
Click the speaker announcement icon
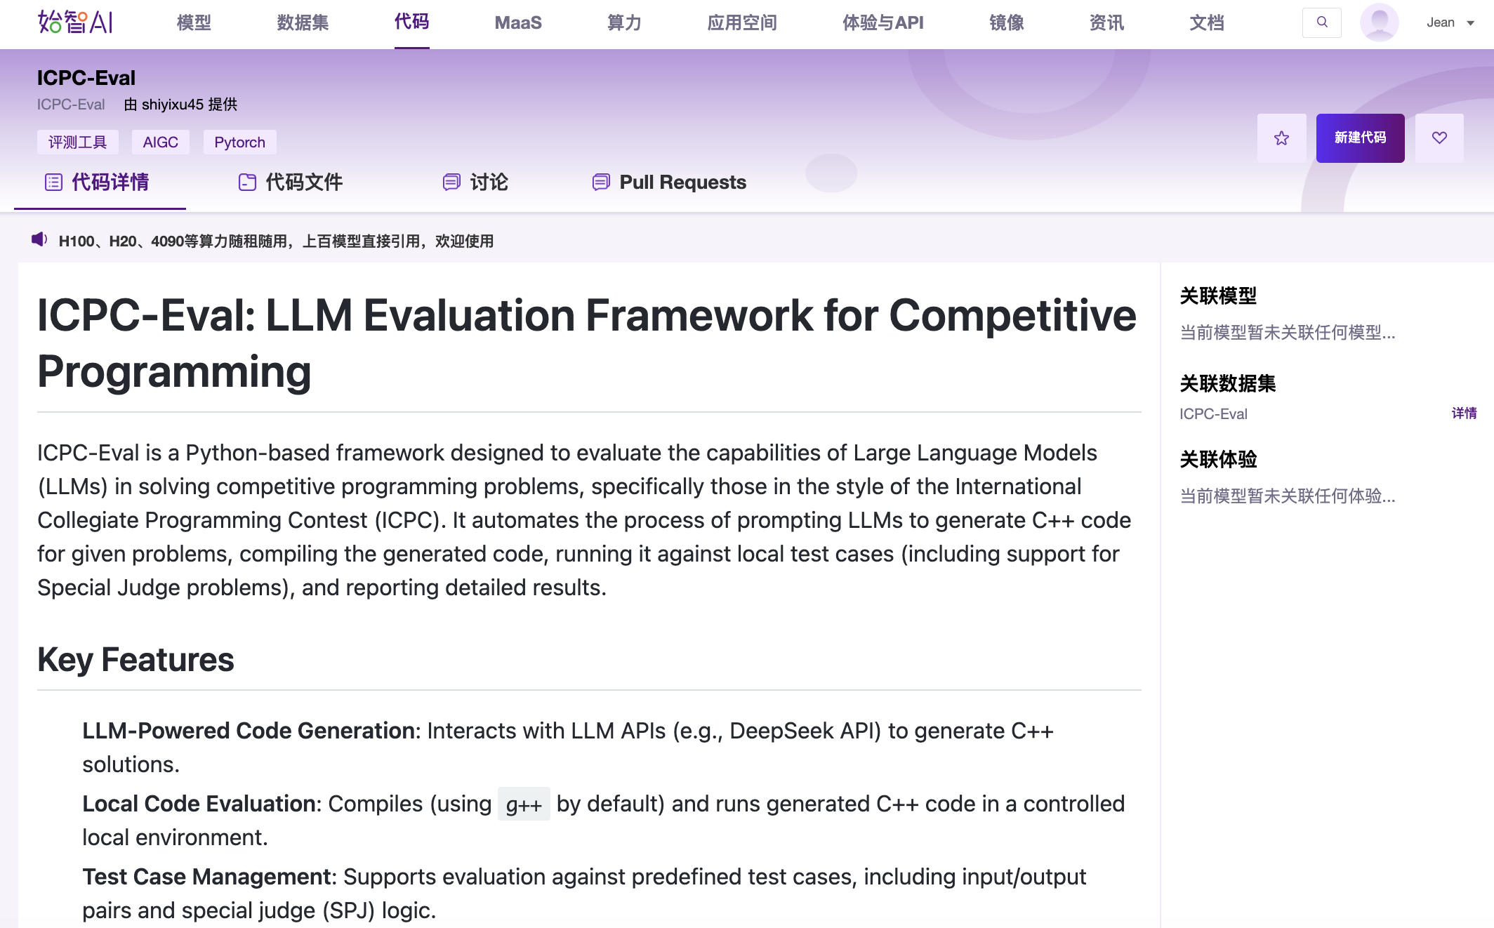pyautogui.click(x=39, y=240)
